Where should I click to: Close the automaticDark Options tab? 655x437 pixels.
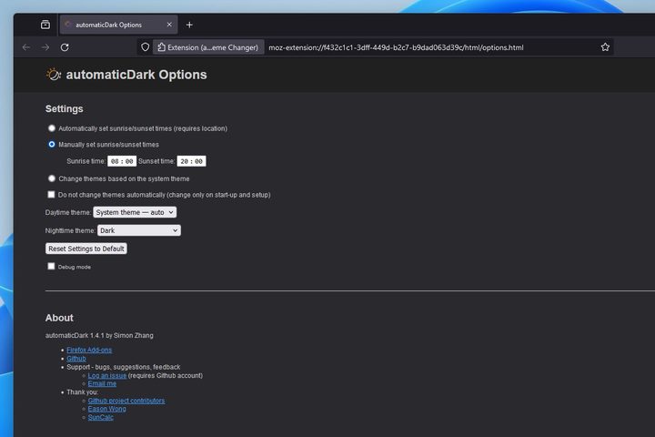click(x=169, y=25)
